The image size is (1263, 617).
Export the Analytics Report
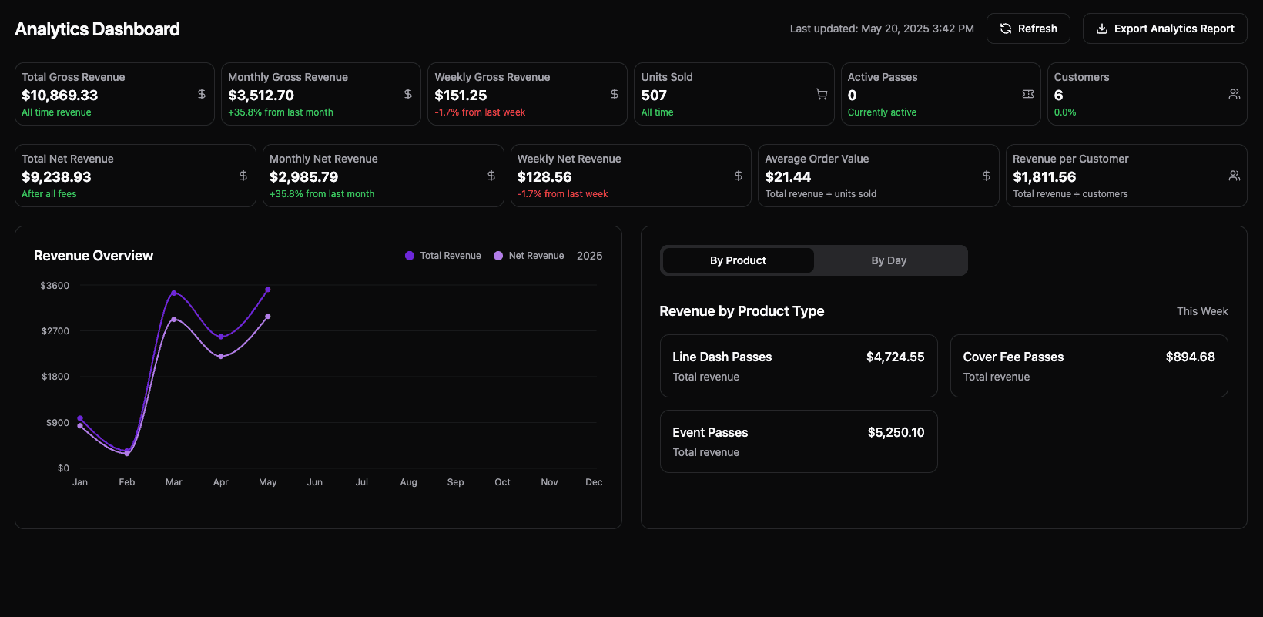(1164, 29)
